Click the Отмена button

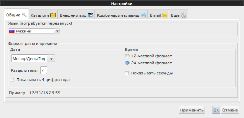pyautogui.click(x=230, y=110)
